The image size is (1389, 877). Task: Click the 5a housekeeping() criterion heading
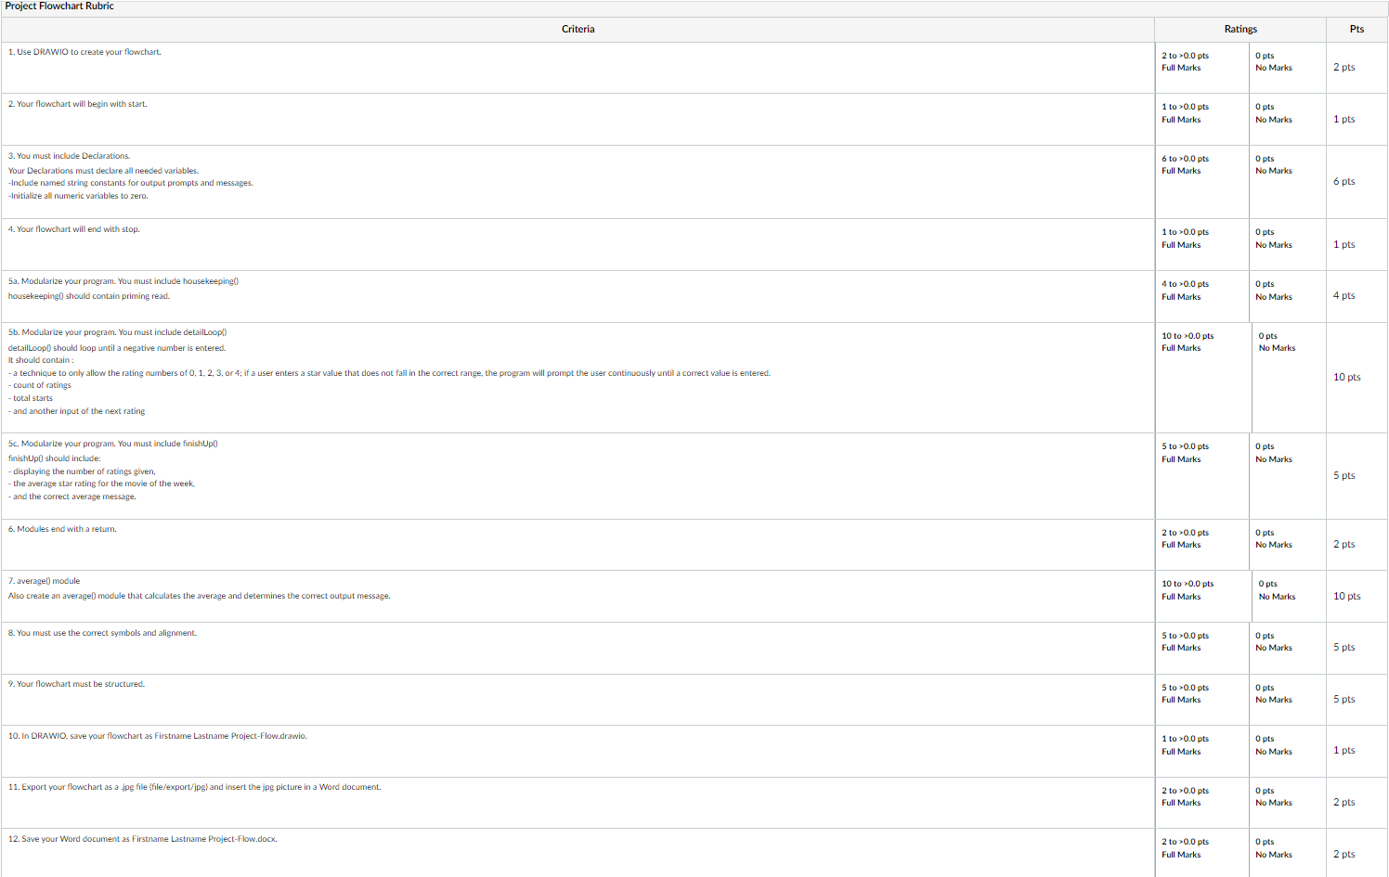123,281
